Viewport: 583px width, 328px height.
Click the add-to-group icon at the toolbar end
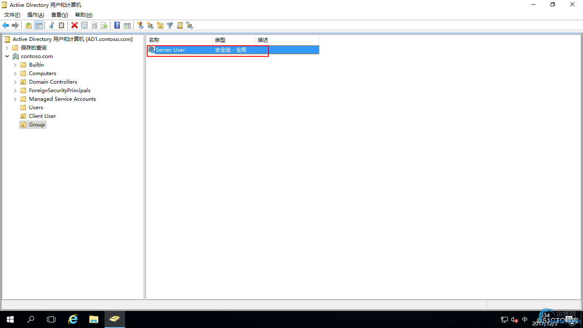click(x=189, y=26)
